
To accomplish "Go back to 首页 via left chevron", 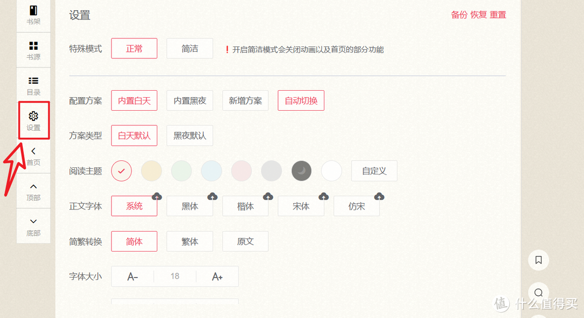I will (x=33, y=151).
